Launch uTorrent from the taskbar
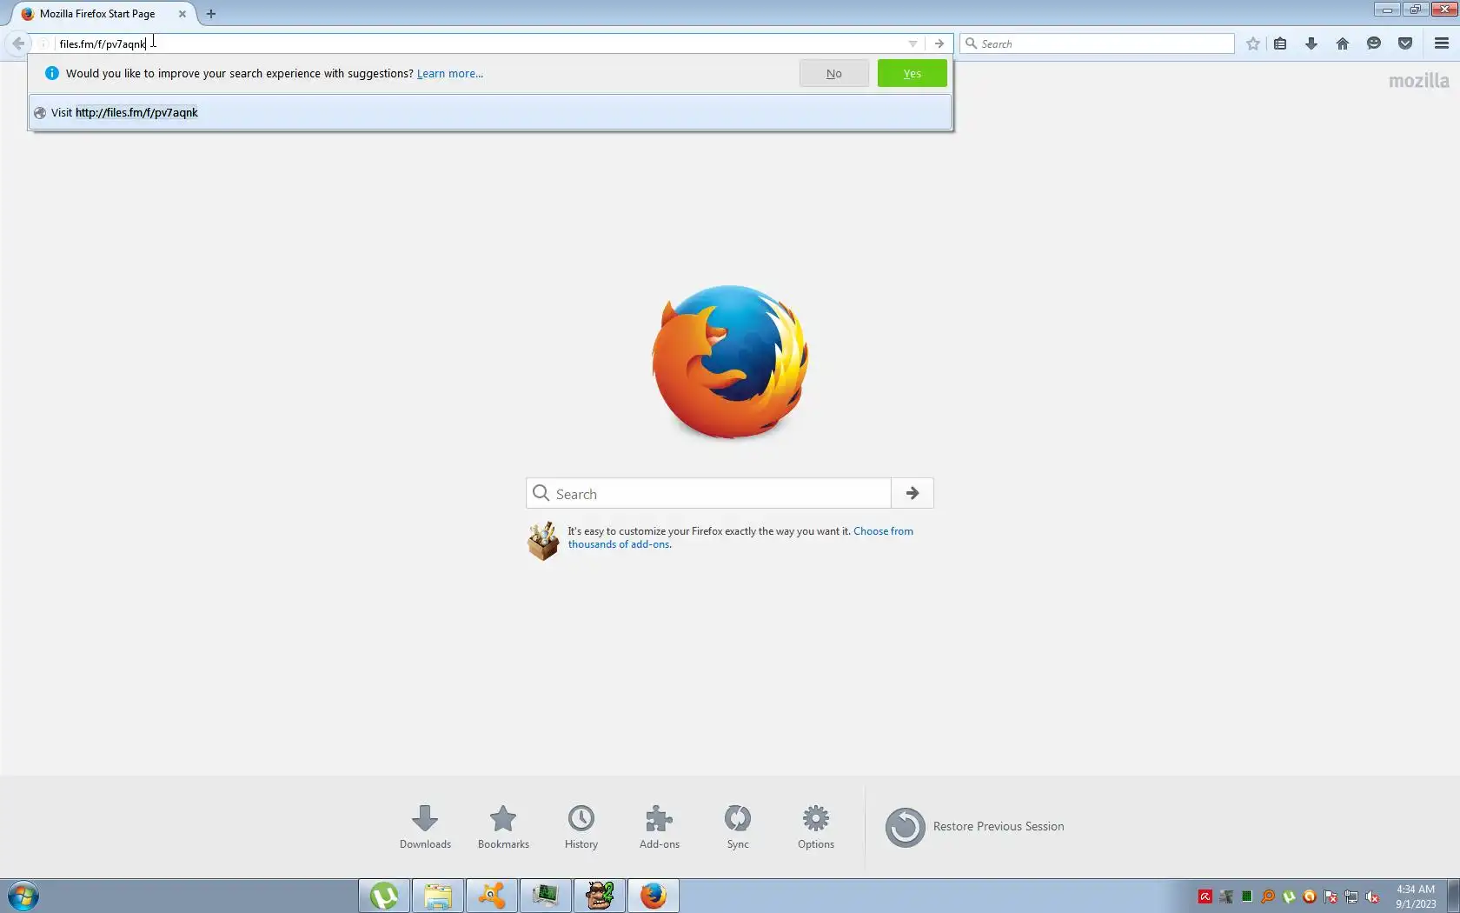Image resolution: width=1460 pixels, height=913 pixels. (384, 896)
